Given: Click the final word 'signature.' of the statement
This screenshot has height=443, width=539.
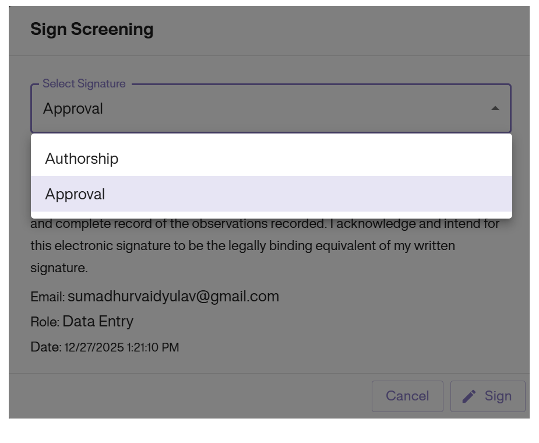Looking at the screenshot, I should coord(59,268).
